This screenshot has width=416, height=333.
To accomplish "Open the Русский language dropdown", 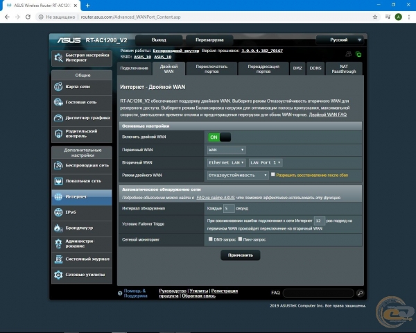I will pos(340,40).
